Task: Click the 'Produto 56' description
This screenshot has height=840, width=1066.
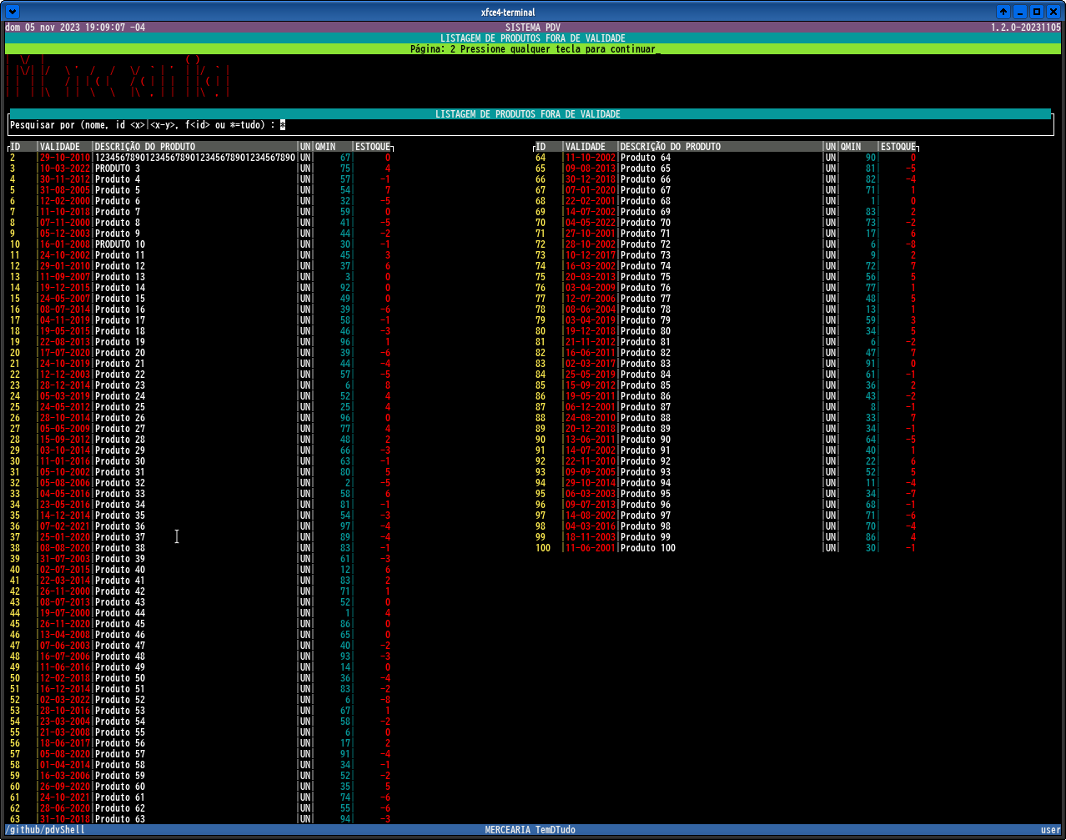Action: tap(120, 743)
